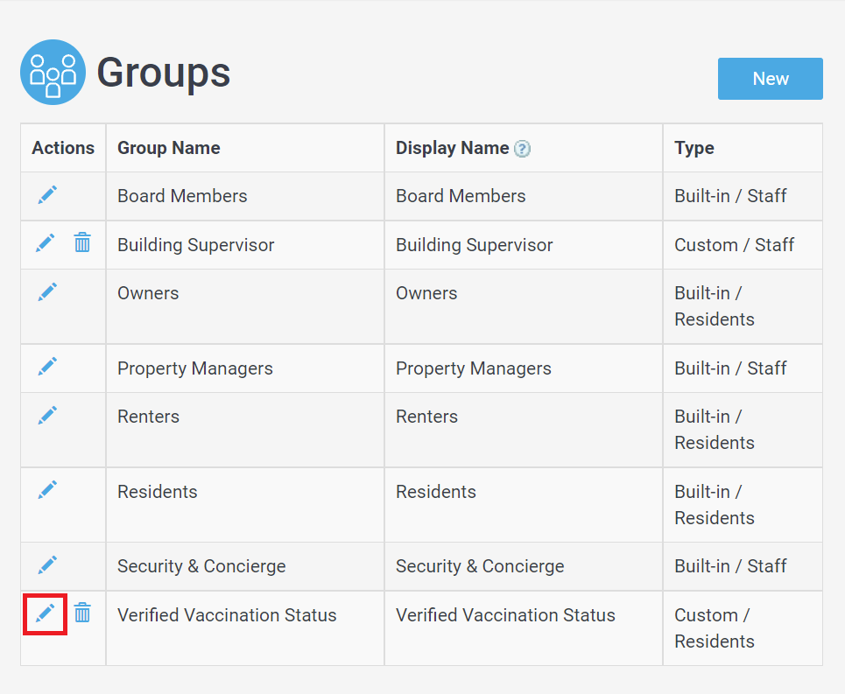Edit the Board Members group
This screenshot has height=694, width=845.
[x=47, y=195]
